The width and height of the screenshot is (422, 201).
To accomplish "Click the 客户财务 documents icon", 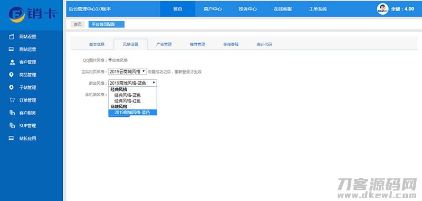I will pyautogui.click(x=12, y=113).
